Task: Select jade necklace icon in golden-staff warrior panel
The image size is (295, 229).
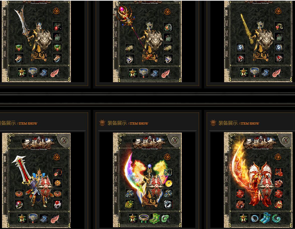Action: coord(168,27)
